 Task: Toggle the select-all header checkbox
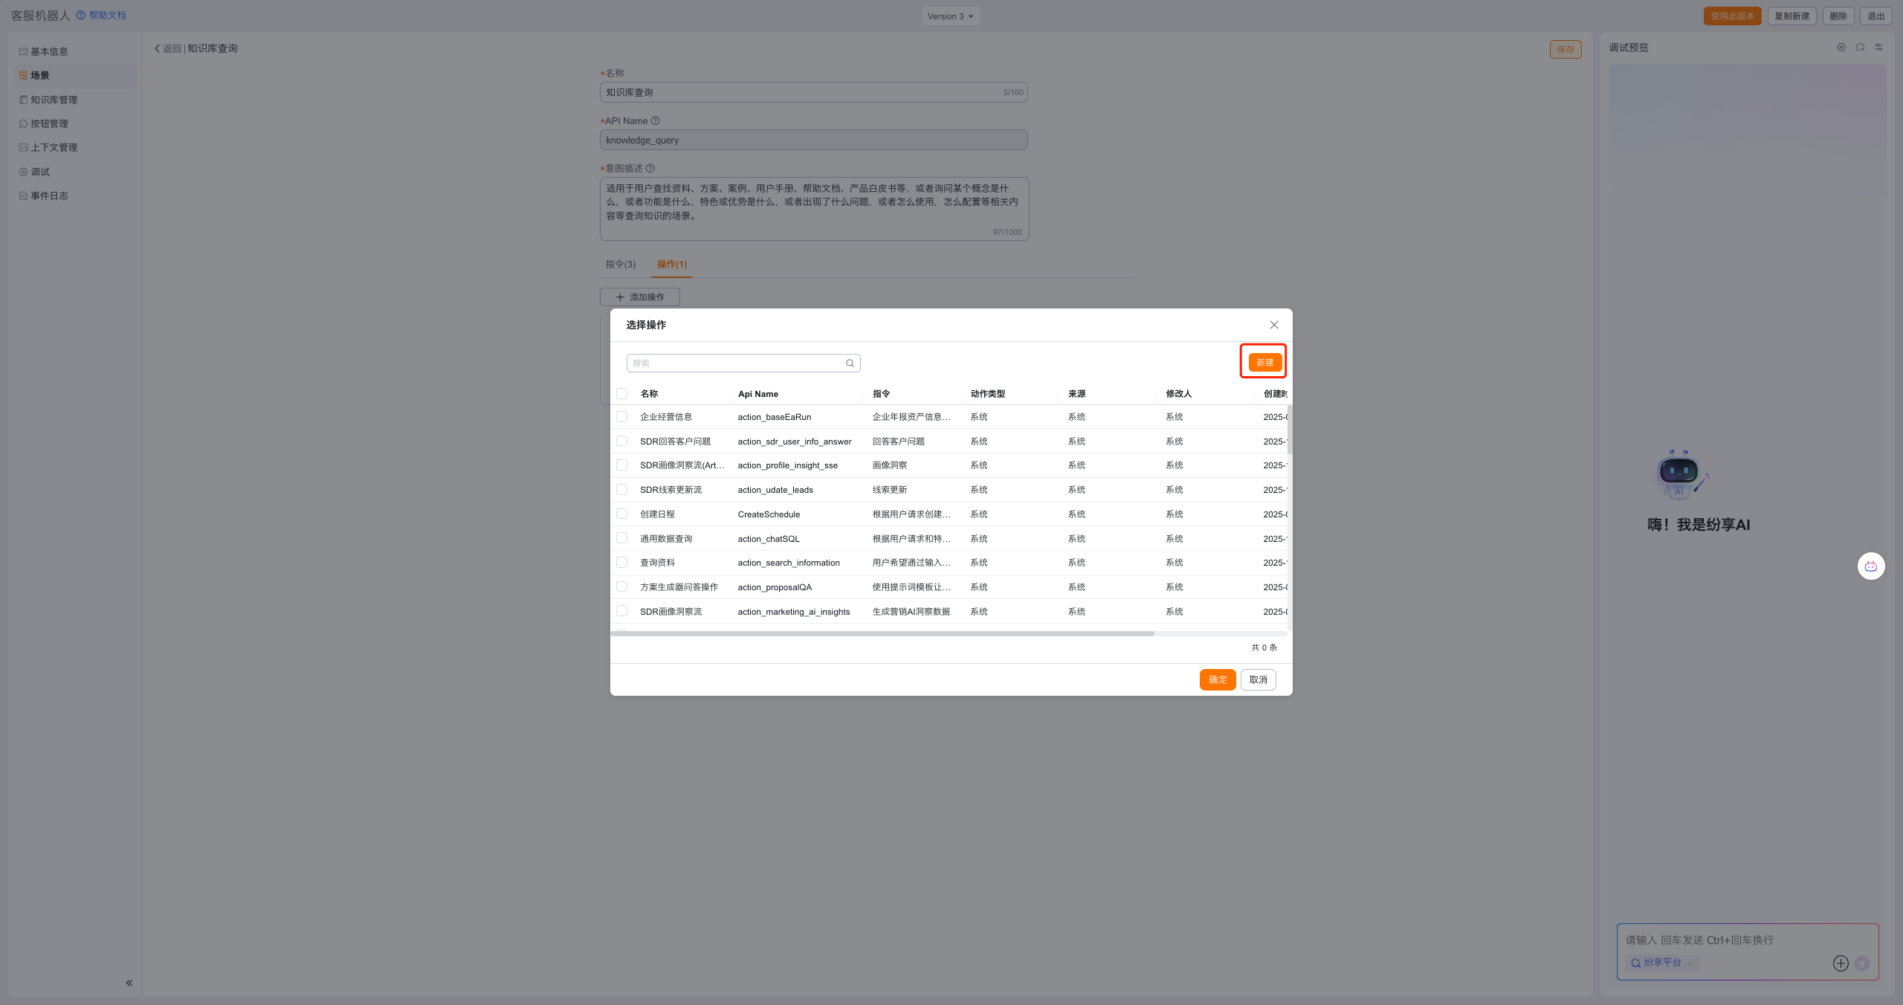point(622,394)
